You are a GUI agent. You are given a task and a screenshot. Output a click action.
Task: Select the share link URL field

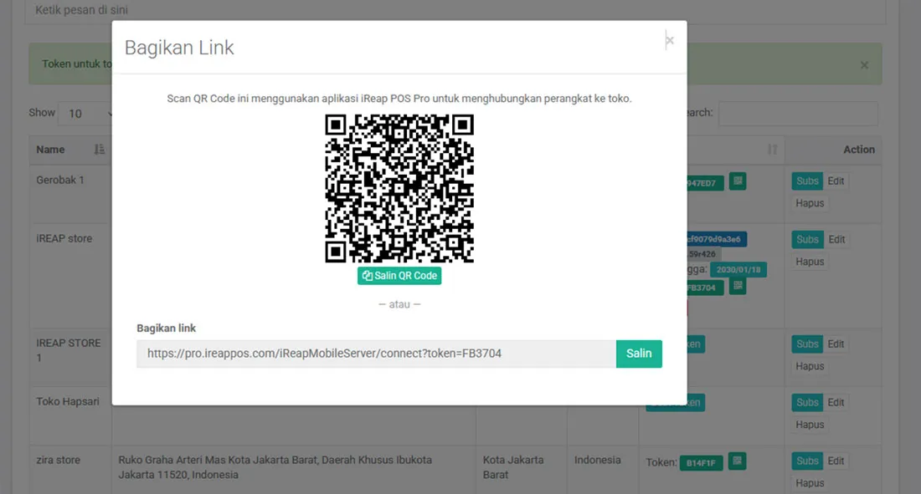click(x=377, y=354)
